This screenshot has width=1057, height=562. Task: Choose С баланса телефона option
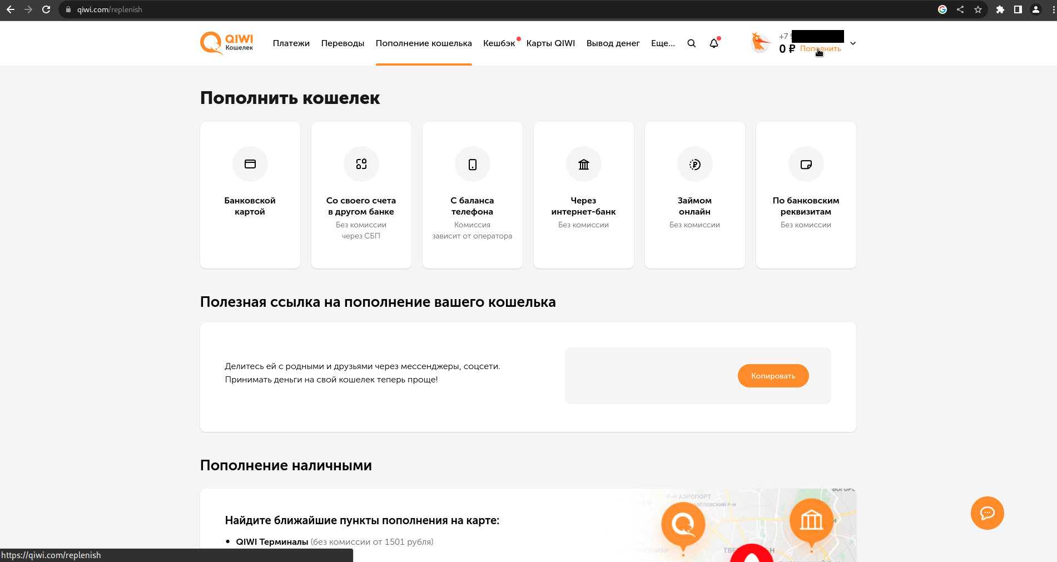pyautogui.click(x=473, y=195)
